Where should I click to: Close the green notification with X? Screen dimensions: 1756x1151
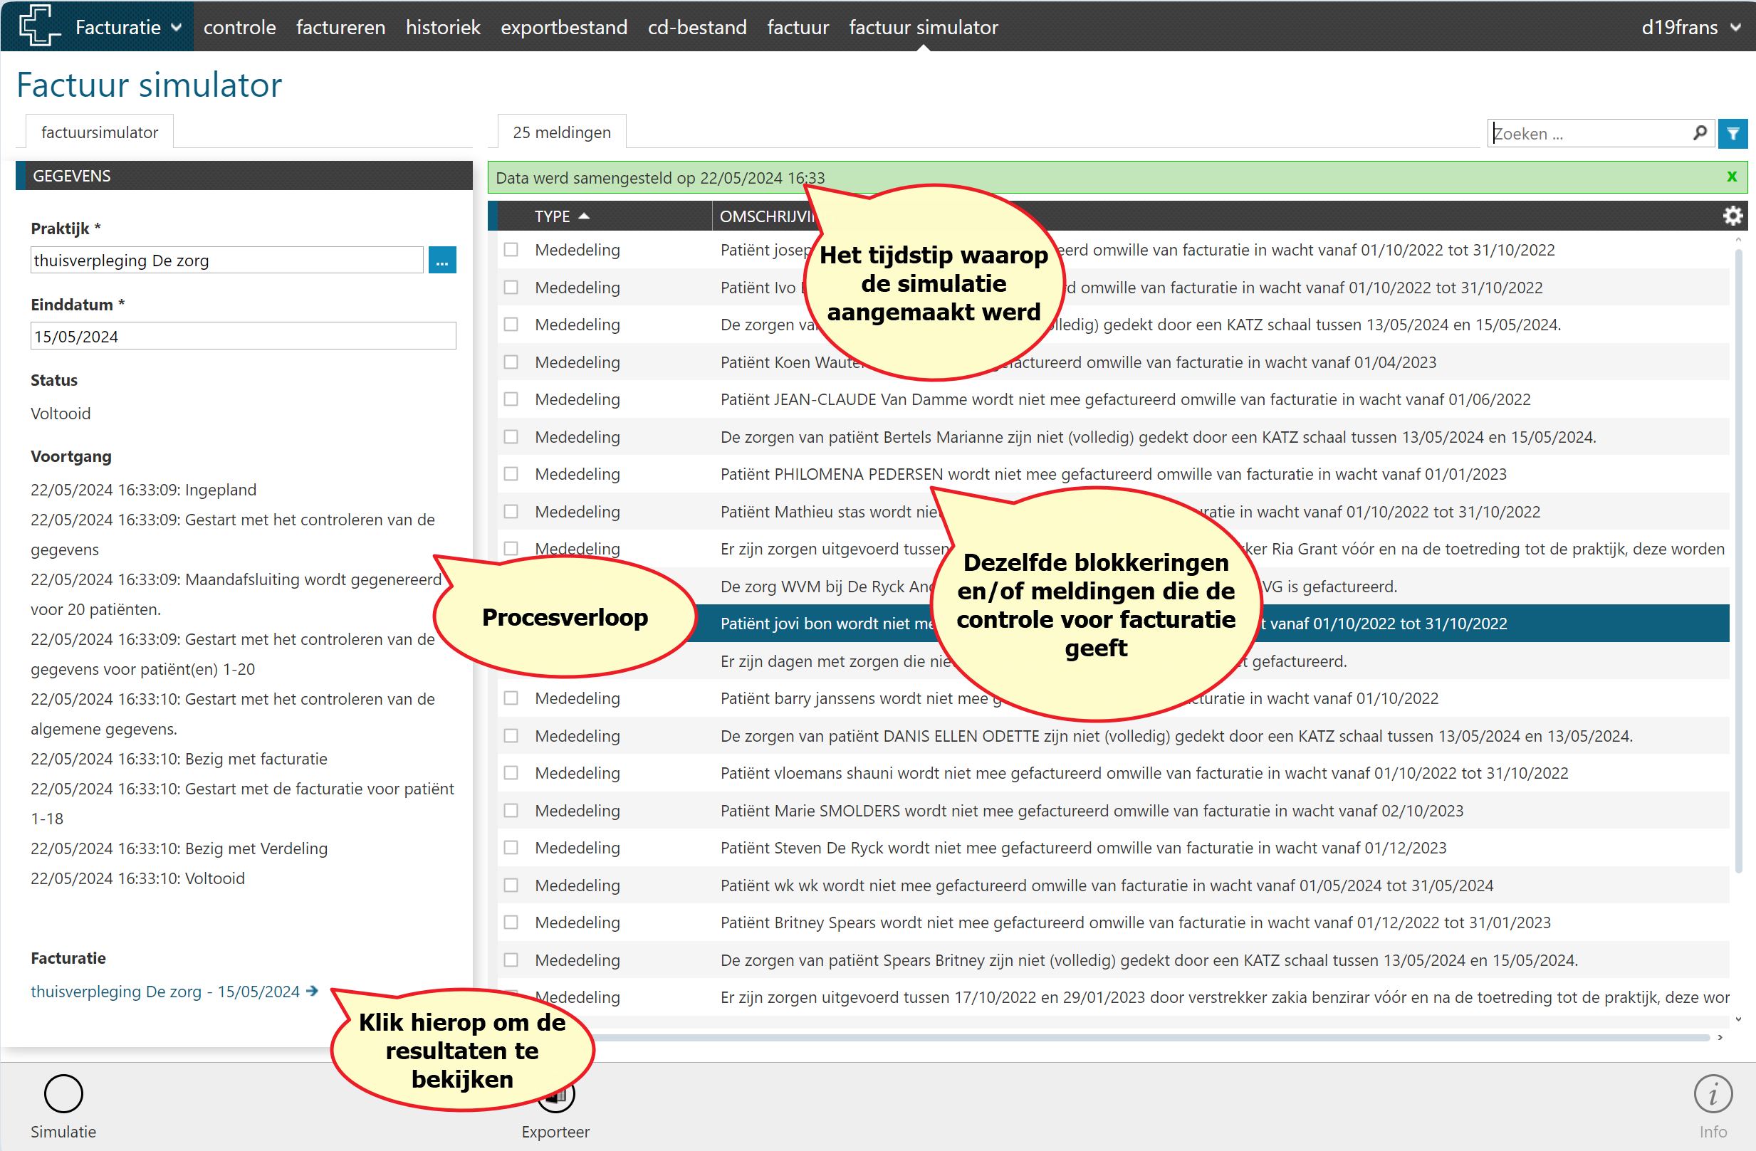(1732, 177)
